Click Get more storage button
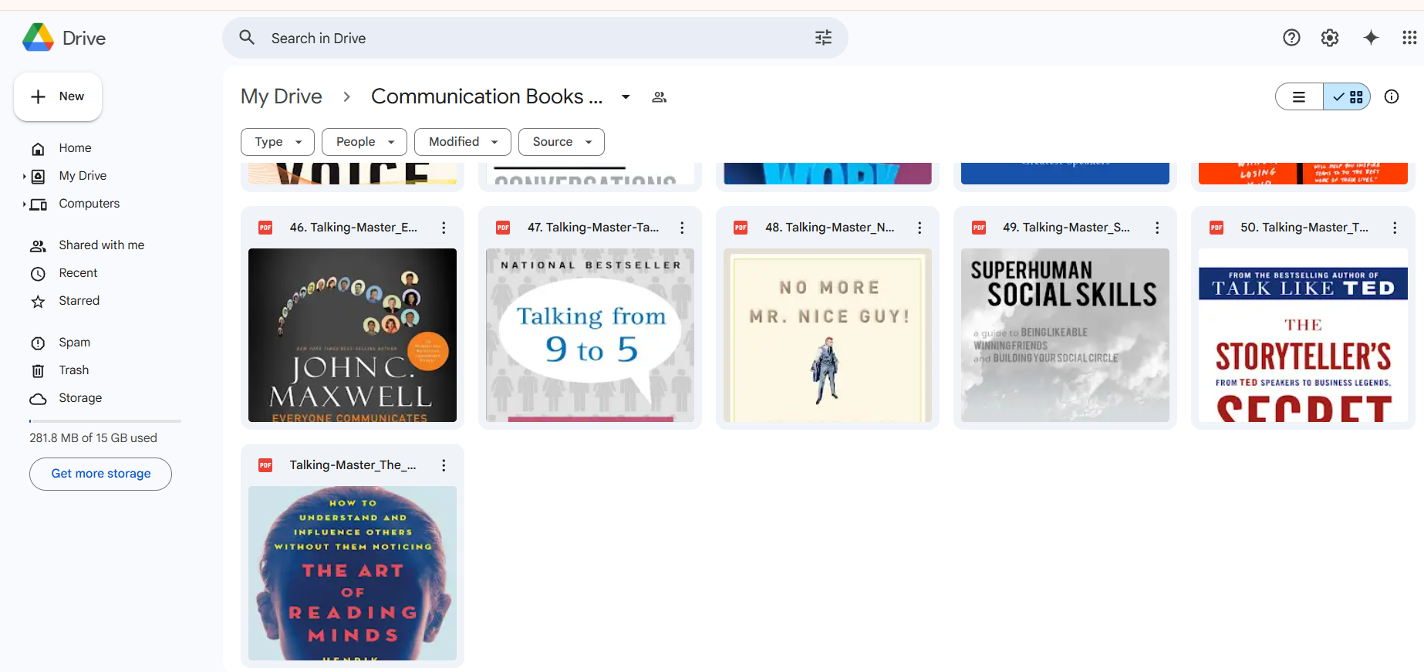The height and width of the screenshot is (672, 1424). [100, 474]
